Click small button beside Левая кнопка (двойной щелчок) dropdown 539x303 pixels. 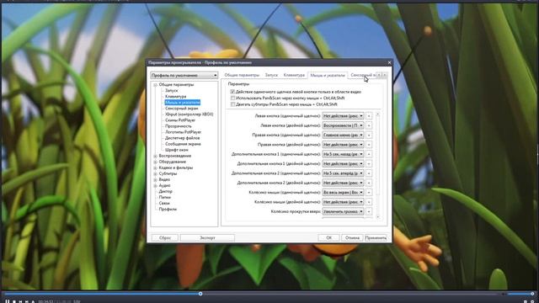369,125
